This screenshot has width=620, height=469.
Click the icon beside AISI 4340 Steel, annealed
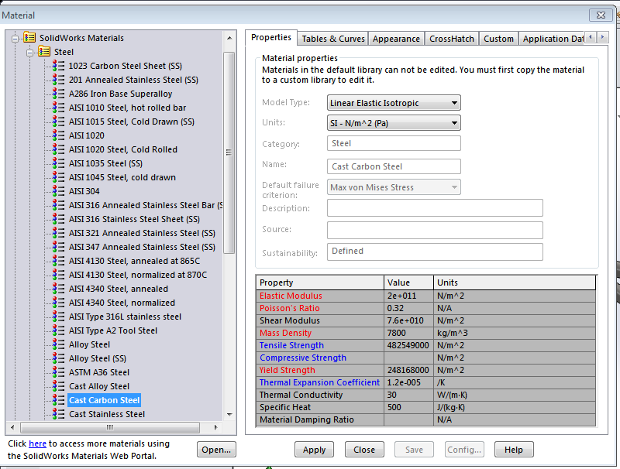coord(59,288)
